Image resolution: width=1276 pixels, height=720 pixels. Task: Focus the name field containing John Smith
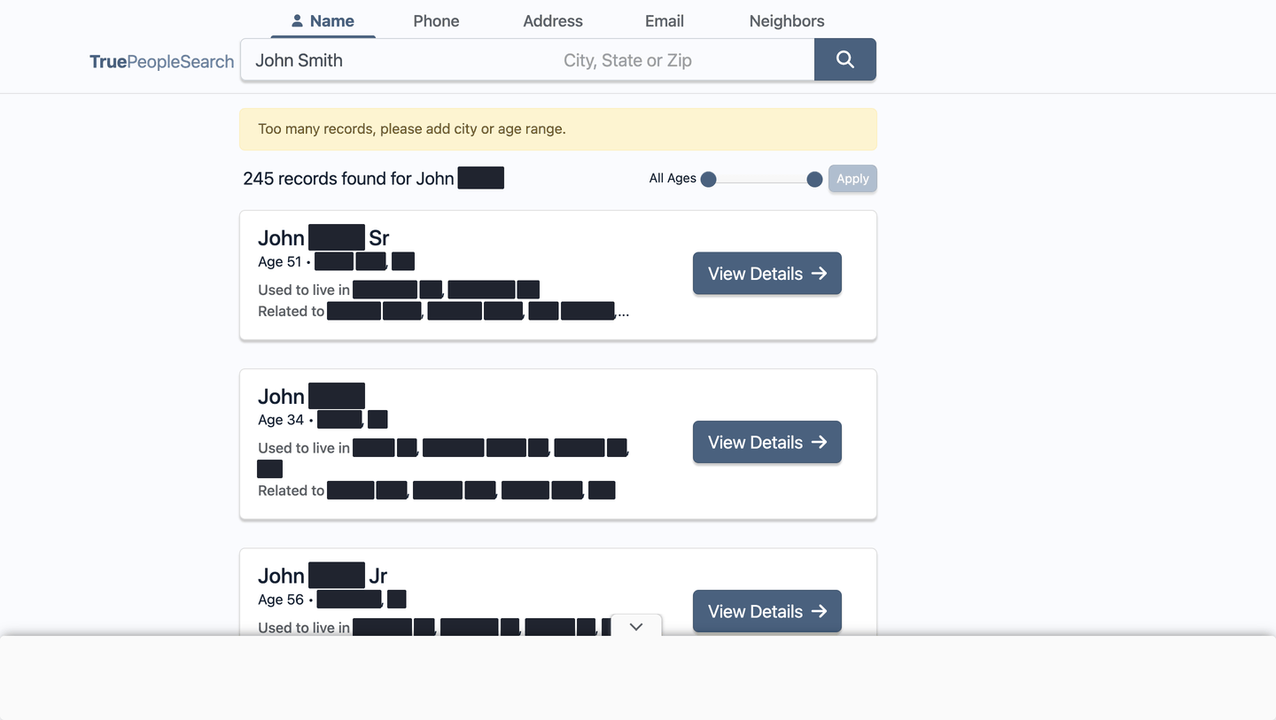click(x=394, y=60)
